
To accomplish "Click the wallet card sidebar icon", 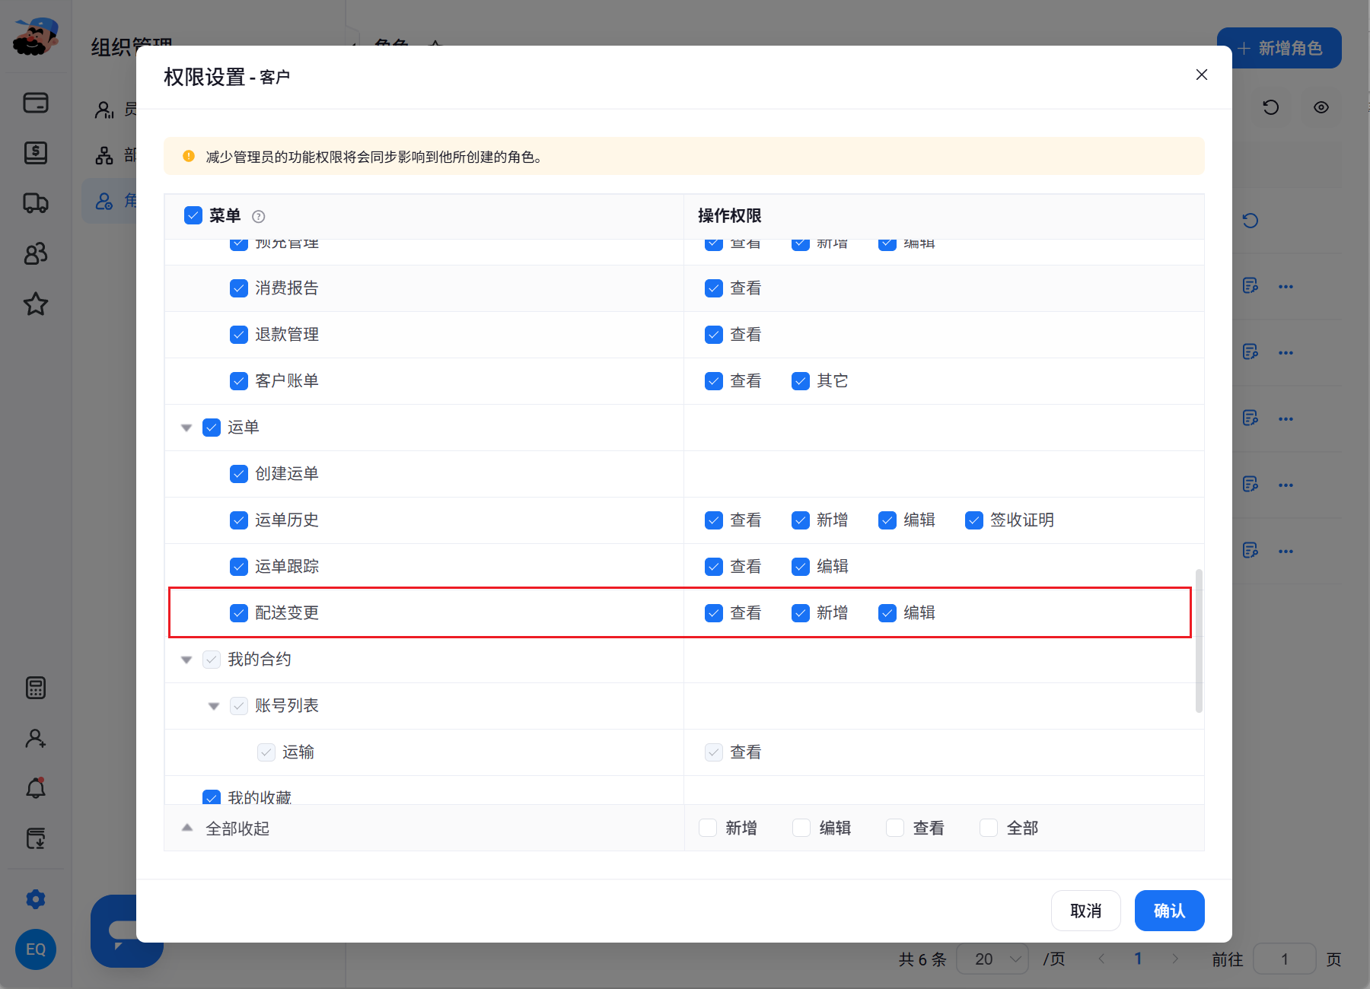I will (36, 103).
